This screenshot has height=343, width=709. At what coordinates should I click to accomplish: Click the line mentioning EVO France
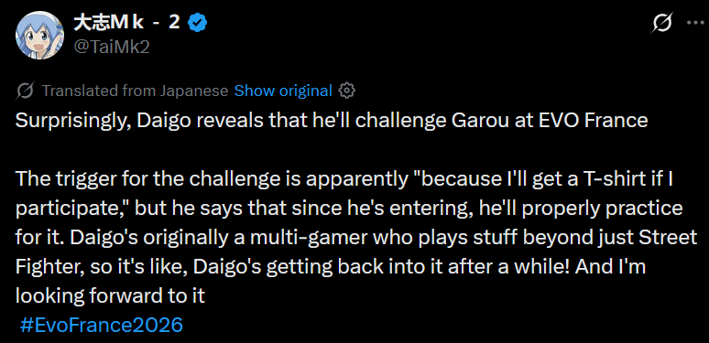pyautogui.click(x=332, y=121)
